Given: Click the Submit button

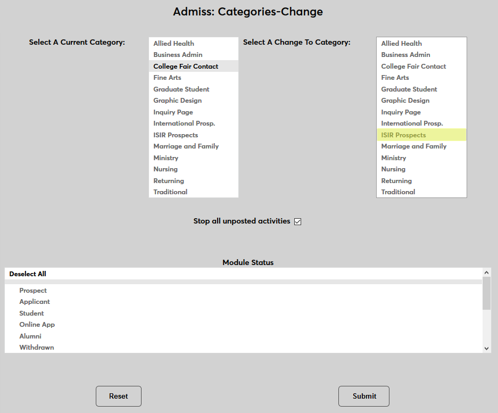Looking at the screenshot, I should point(364,396).
